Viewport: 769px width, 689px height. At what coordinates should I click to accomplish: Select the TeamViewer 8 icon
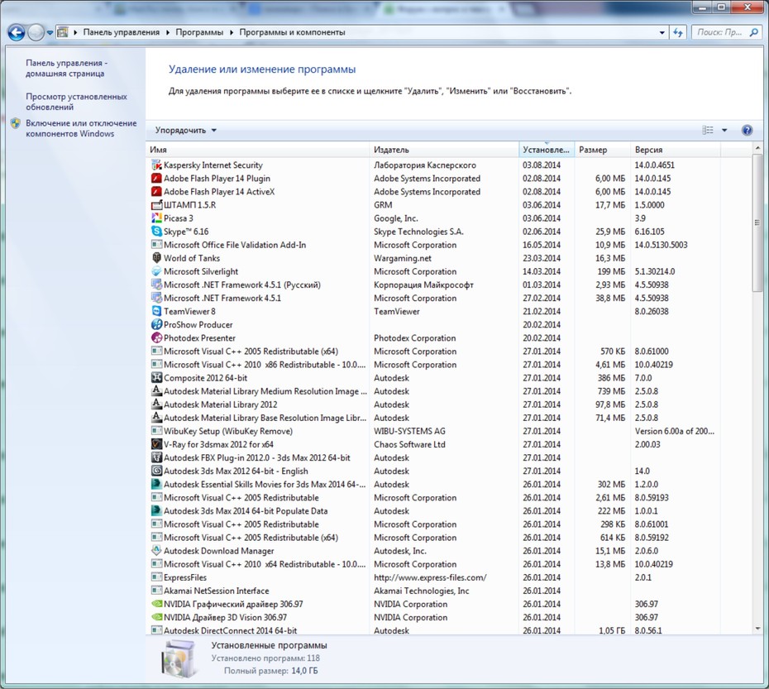[x=156, y=311]
